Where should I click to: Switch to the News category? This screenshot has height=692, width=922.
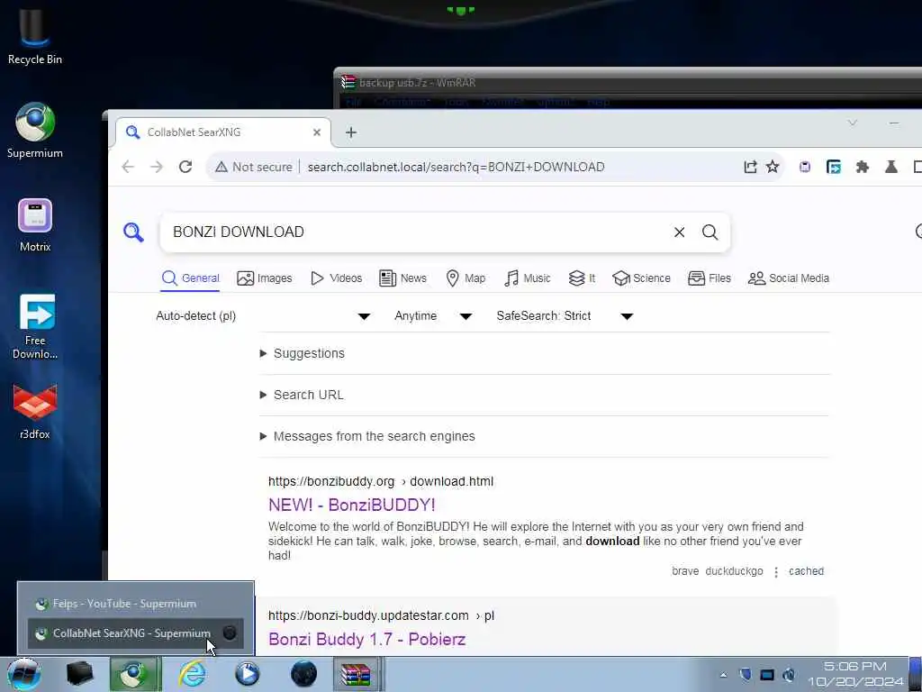tap(402, 278)
